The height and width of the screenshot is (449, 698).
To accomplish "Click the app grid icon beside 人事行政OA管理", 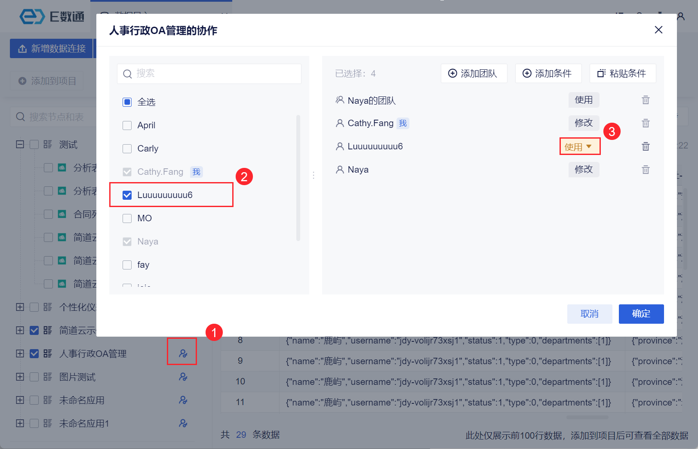I will pos(48,353).
